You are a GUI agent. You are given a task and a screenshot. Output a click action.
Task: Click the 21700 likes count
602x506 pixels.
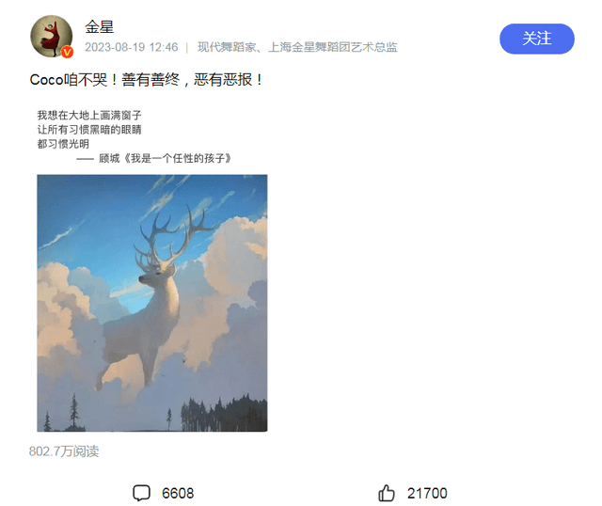[427, 494]
